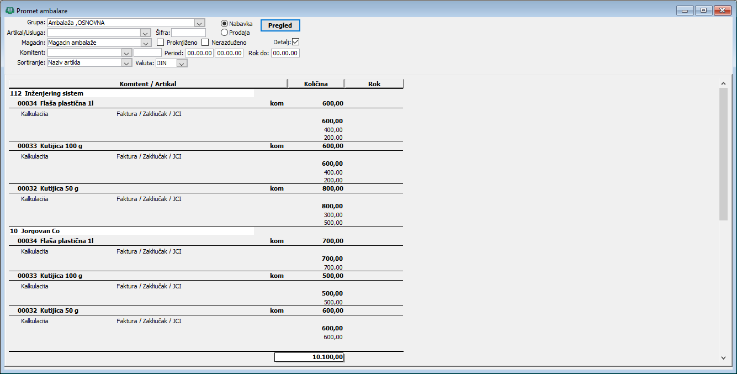737x374 pixels.
Task: Click the Promet ambalaze app icon in title bar
Action: point(9,10)
